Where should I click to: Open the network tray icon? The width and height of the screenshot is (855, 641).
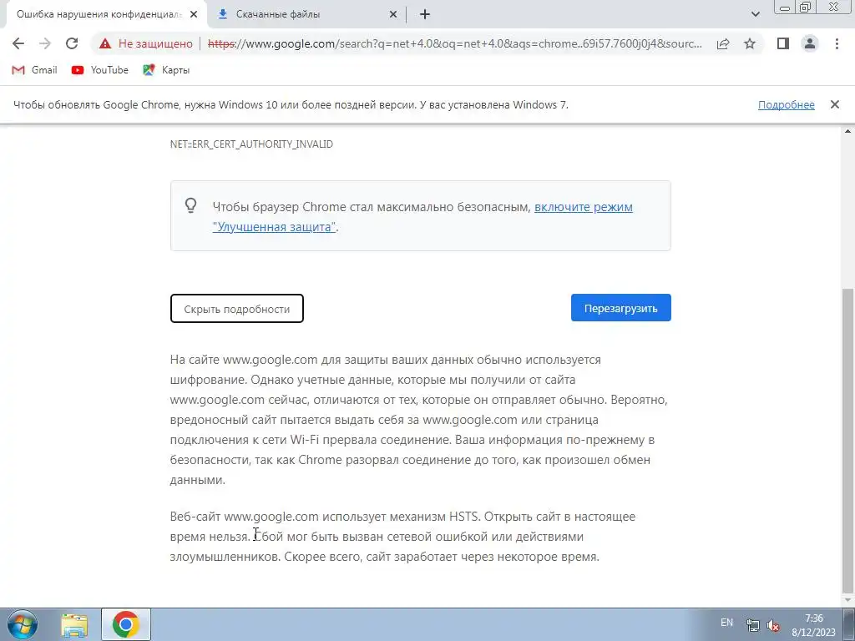point(752,625)
